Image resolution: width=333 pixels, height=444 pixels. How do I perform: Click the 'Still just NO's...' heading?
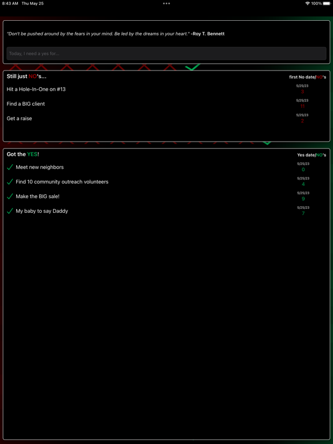[x=27, y=76]
